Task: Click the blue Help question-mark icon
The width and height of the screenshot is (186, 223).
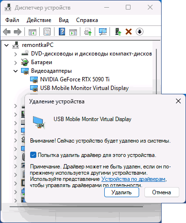Action: coord(62,32)
